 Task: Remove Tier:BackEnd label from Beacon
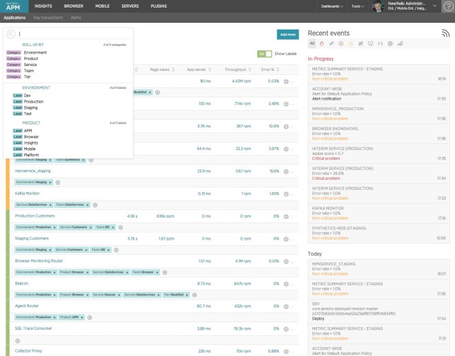(187, 295)
